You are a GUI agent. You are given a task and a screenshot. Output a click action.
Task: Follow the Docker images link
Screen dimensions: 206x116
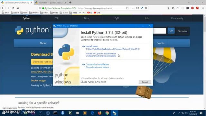(x=38, y=81)
